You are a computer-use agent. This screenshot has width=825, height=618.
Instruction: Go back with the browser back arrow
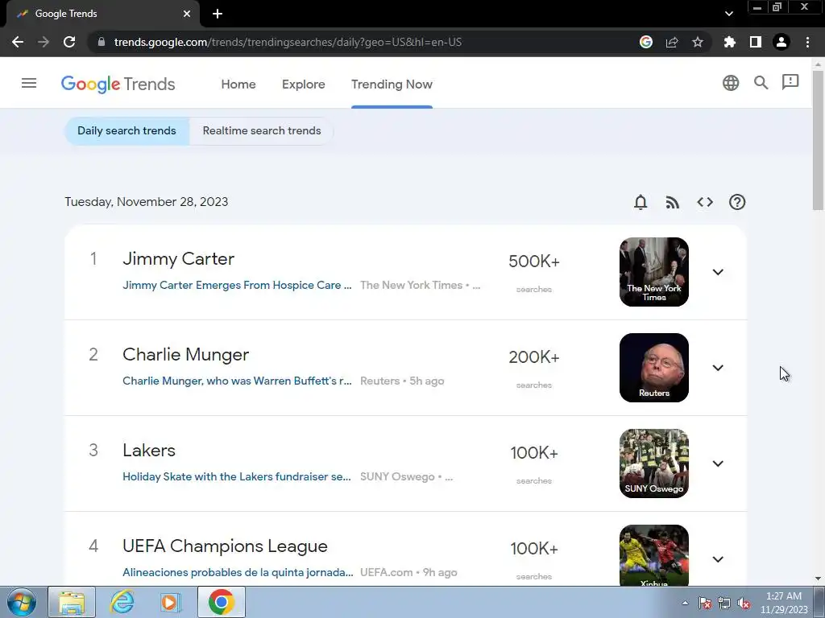tap(18, 42)
